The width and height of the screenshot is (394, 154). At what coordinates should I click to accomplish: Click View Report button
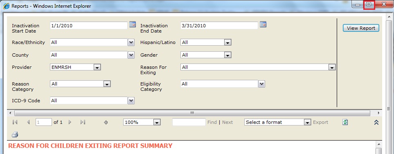361,28
